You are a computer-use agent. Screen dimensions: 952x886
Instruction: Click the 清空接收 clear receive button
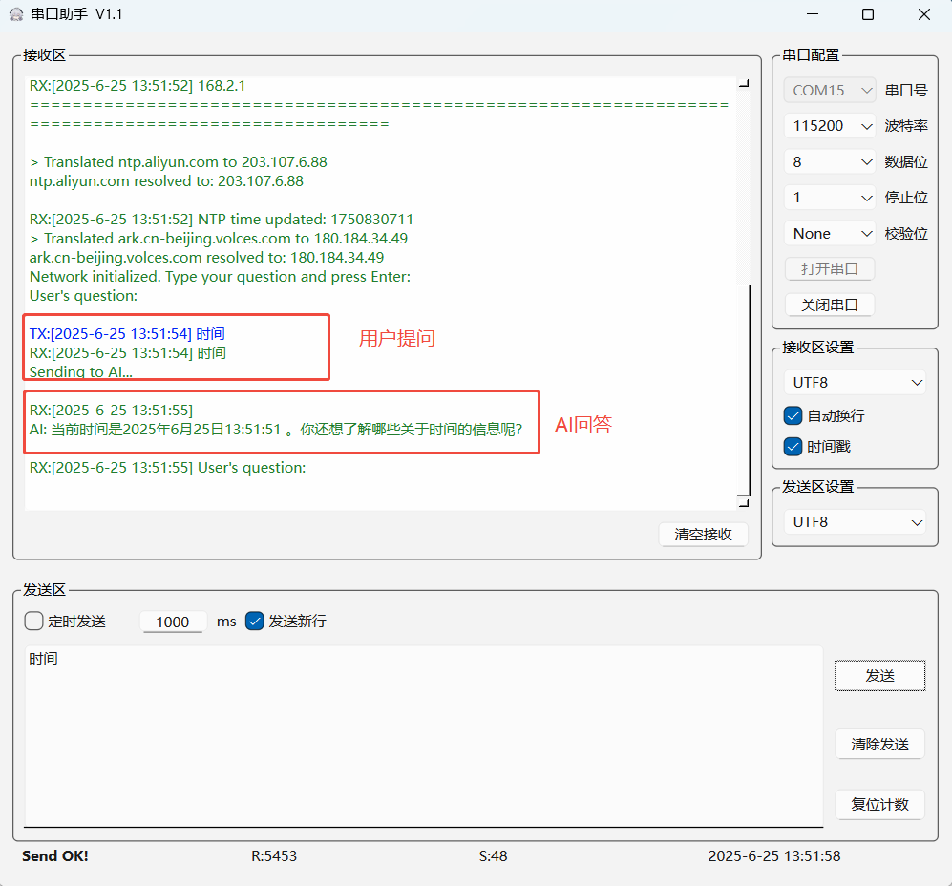(704, 535)
